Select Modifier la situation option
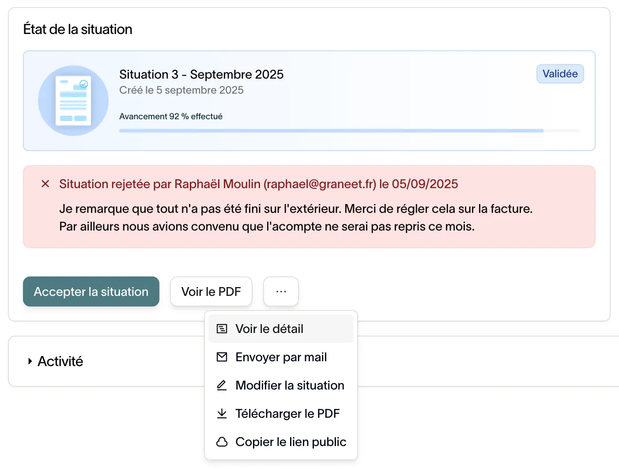Image resolution: width=619 pixels, height=469 pixels. click(281, 385)
